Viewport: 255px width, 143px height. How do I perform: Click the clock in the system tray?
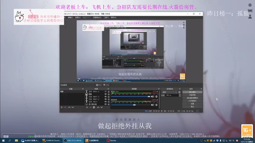pos(247,141)
